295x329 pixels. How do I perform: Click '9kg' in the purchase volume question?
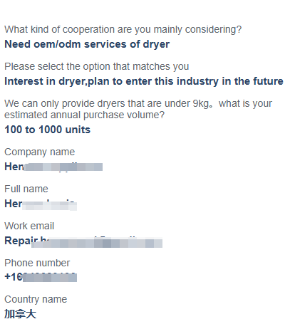pos(201,104)
